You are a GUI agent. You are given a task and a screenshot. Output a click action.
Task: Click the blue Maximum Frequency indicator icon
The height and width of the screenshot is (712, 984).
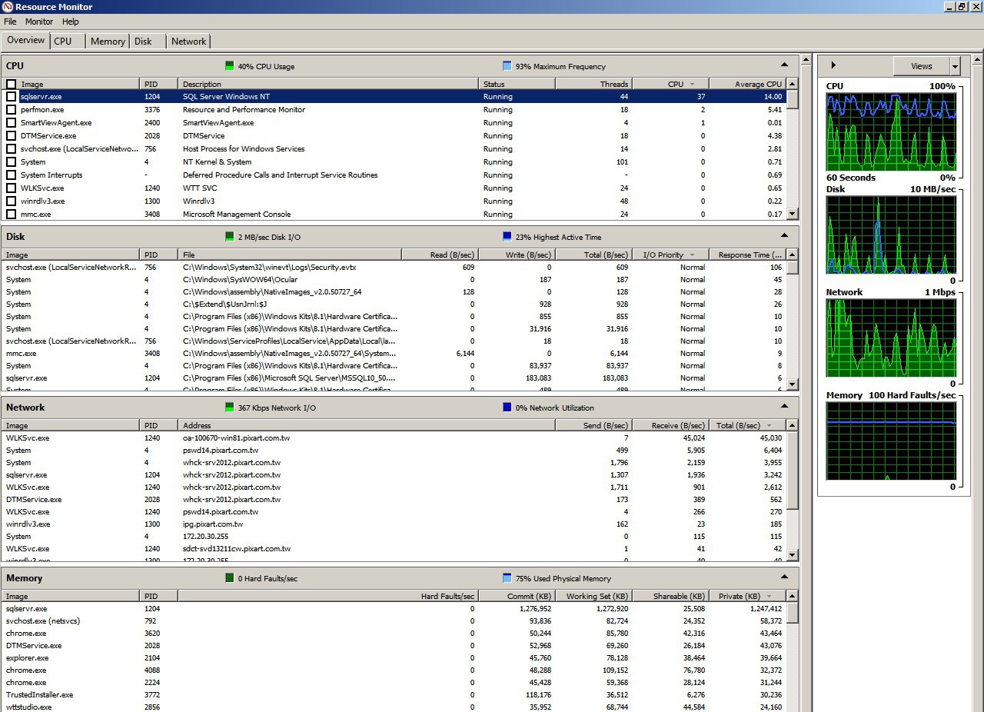click(x=507, y=66)
